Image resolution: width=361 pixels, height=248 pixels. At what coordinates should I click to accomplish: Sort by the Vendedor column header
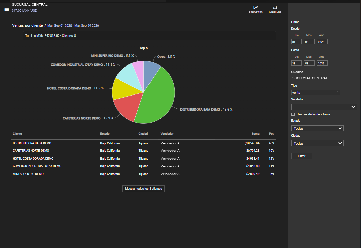pyautogui.click(x=167, y=134)
